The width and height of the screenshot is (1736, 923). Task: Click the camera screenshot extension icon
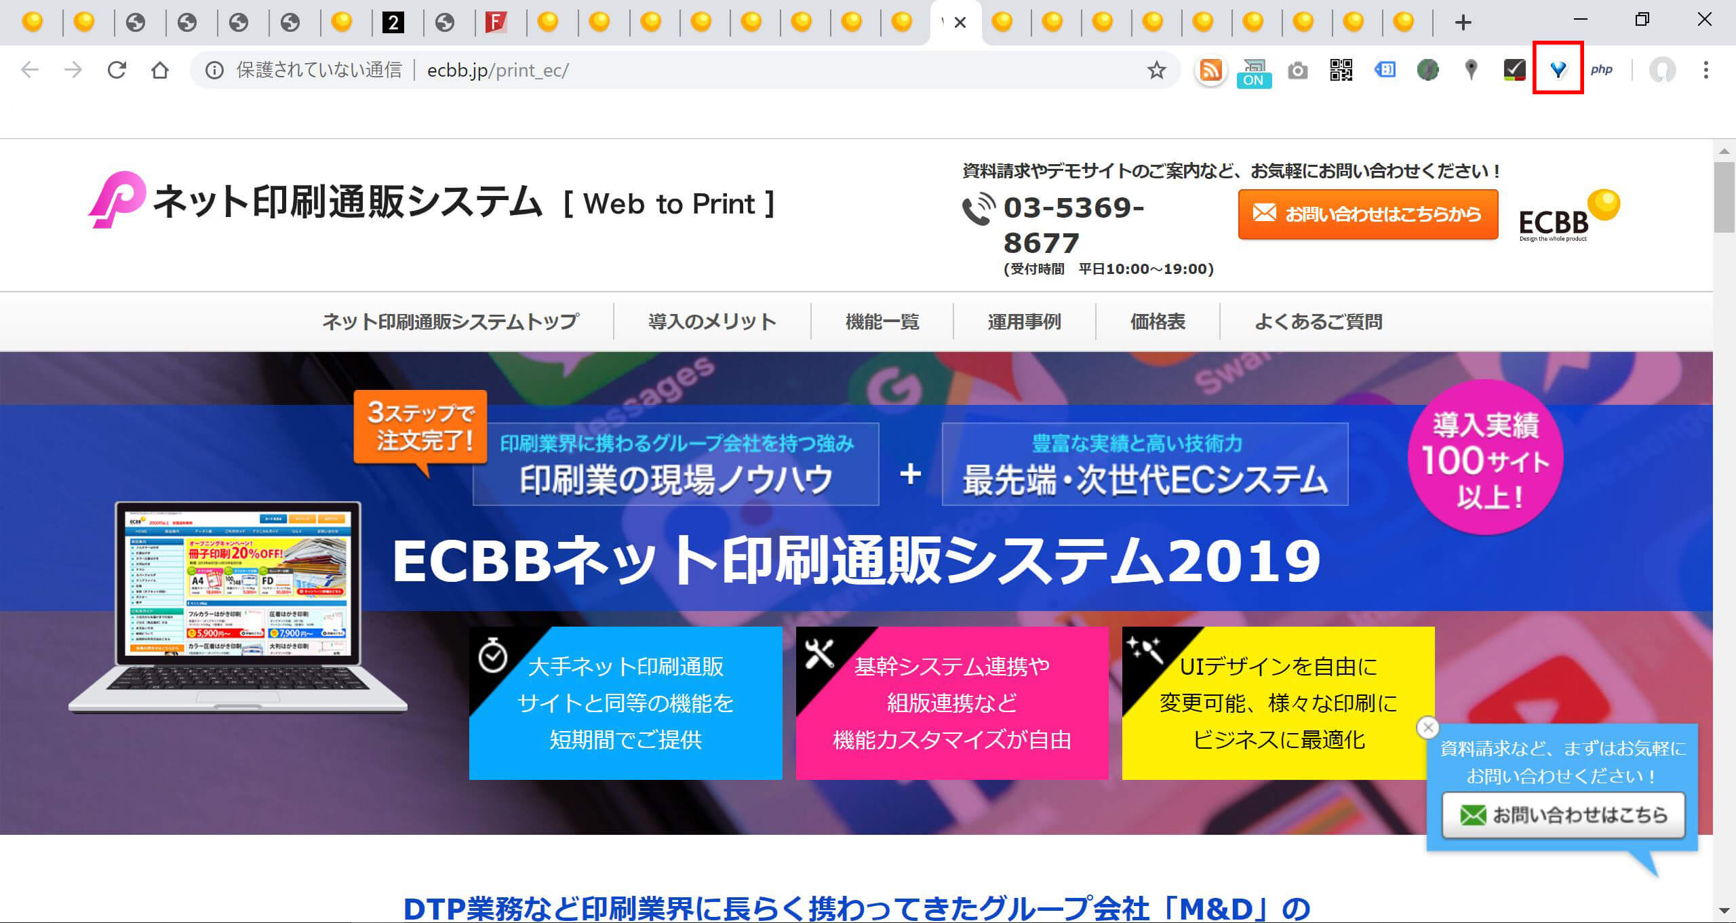pyautogui.click(x=1297, y=71)
